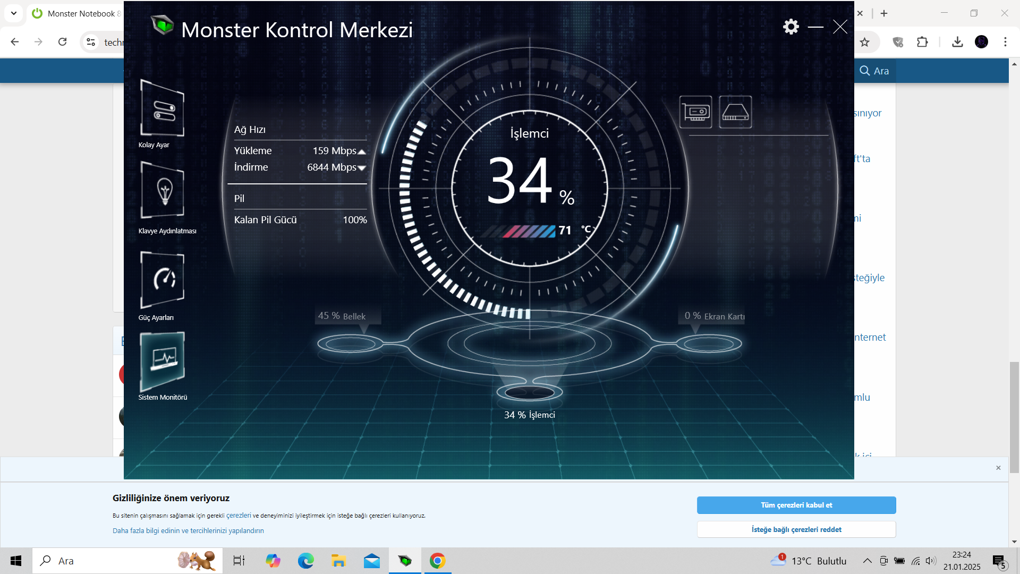
Task: Select the İşlemci processor node at bottom
Action: [529, 393]
